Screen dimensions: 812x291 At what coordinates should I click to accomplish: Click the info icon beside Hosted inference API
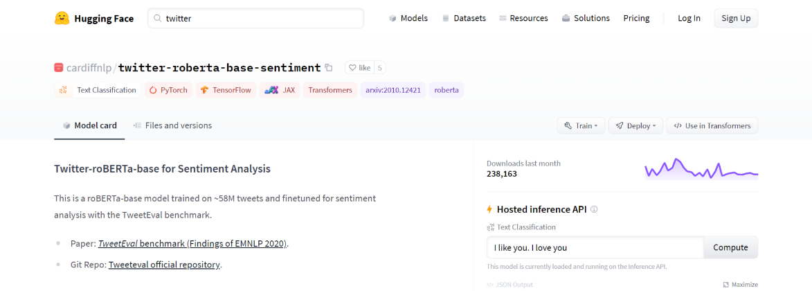point(594,209)
